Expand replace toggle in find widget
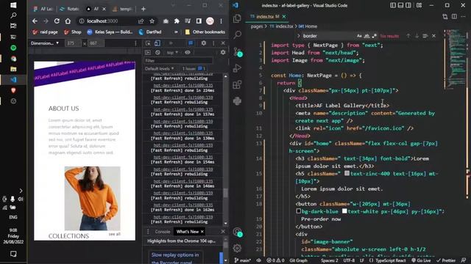This screenshot has height=264, width=471. (298, 36)
